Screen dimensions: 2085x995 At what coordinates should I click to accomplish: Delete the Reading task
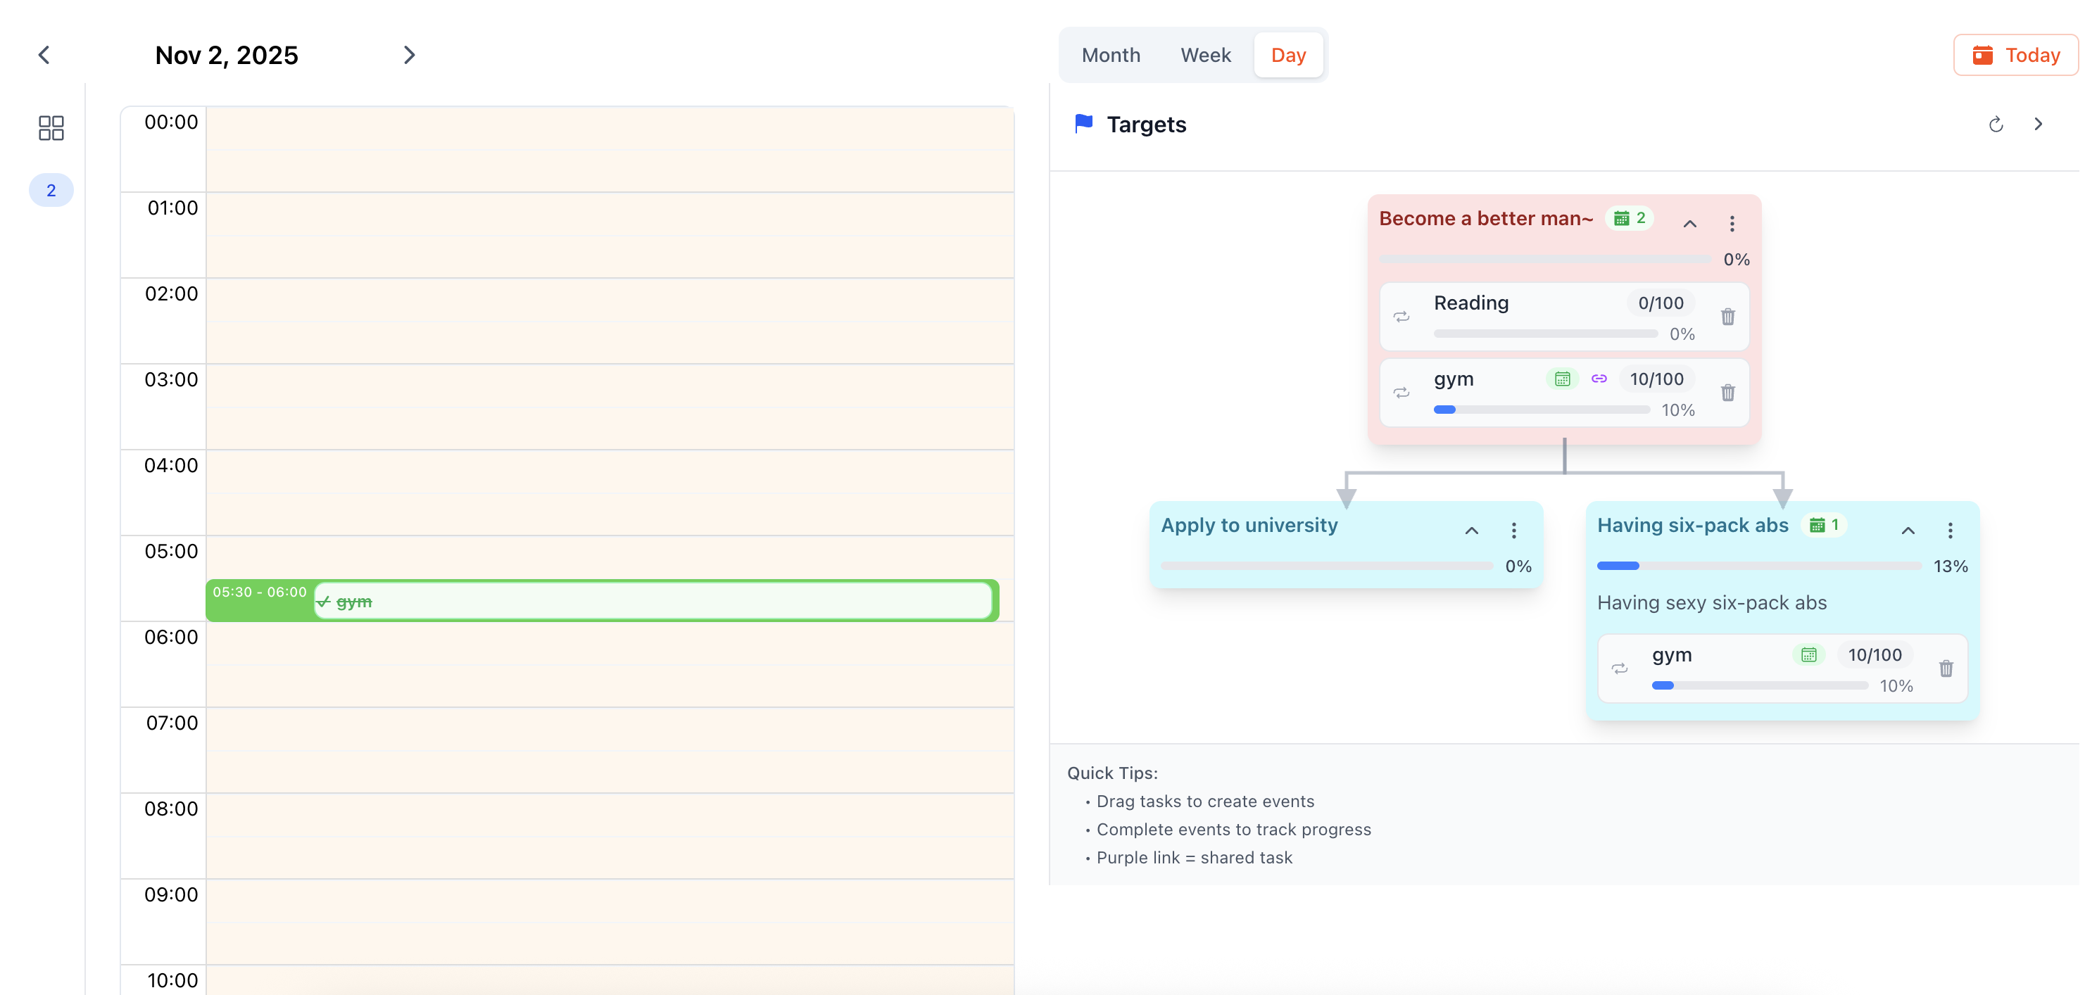(1728, 316)
